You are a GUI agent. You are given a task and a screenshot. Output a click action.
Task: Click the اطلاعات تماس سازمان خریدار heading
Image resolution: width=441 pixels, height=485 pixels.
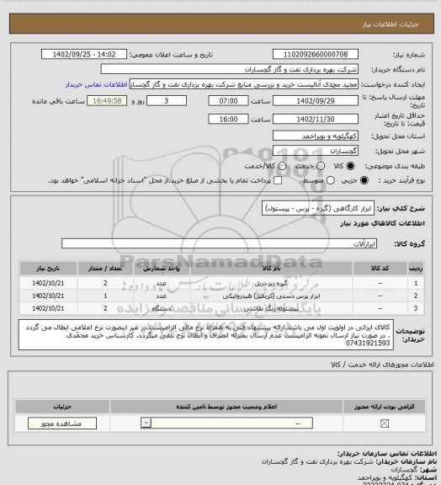386,454
